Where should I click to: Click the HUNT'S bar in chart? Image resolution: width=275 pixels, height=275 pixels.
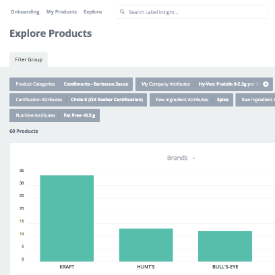(x=146, y=245)
